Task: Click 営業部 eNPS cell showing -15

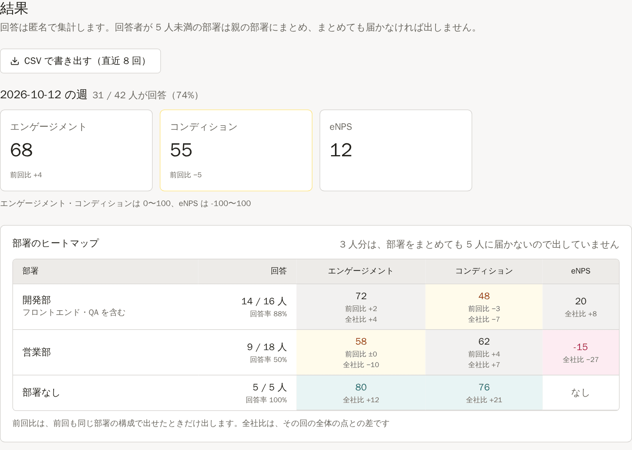Action: pyautogui.click(x=581, y=352)
